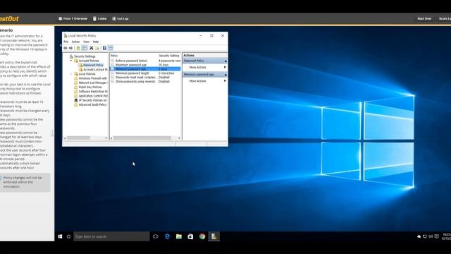The height and width of the screenshot is (254, 451).
Task: Select IP Security Policies node
Action: [x=92, y=100]
